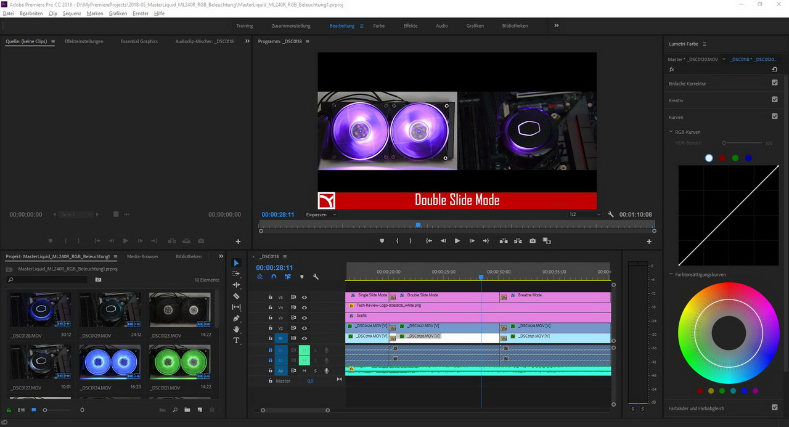Hide track V5 with the eye icon
The image size is (789, 427).
(304, 297)
